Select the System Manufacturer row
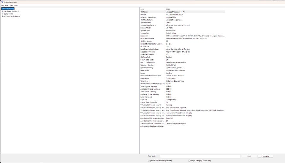This screenshot has height=163, width=285. point(183,25)
